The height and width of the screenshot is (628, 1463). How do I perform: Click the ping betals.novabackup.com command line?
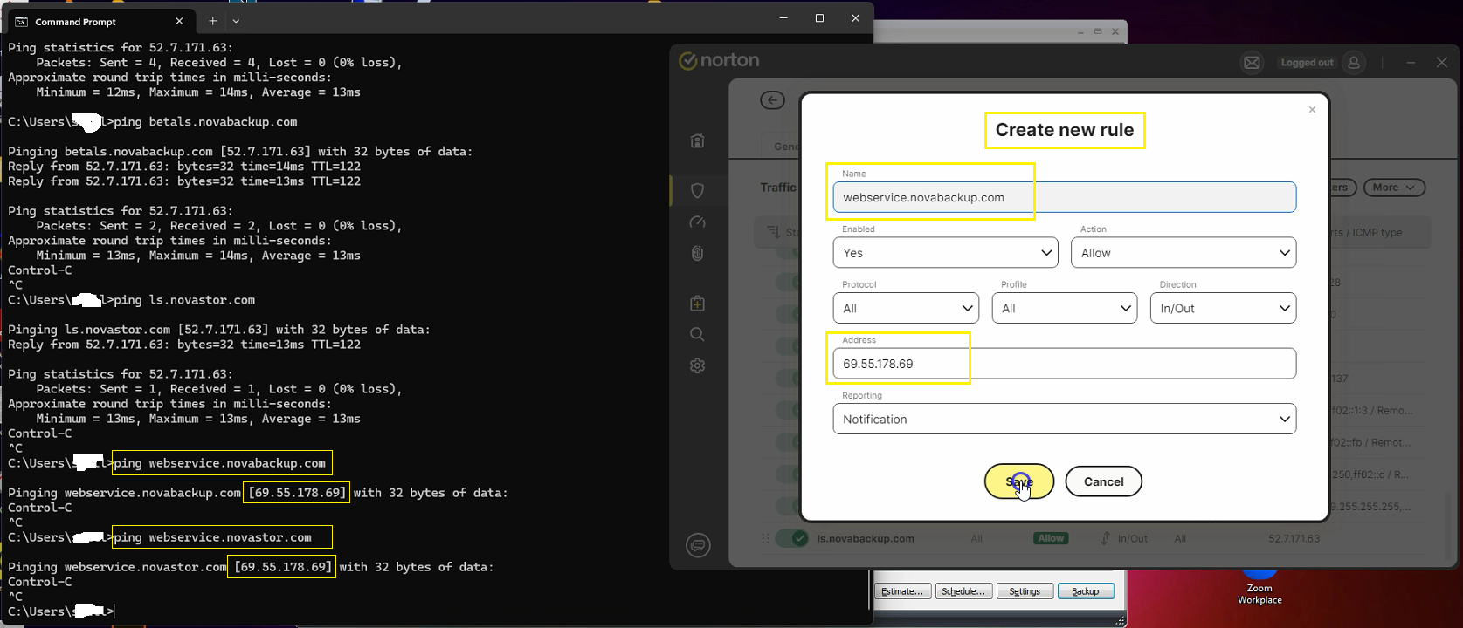(x=205, y=122)
